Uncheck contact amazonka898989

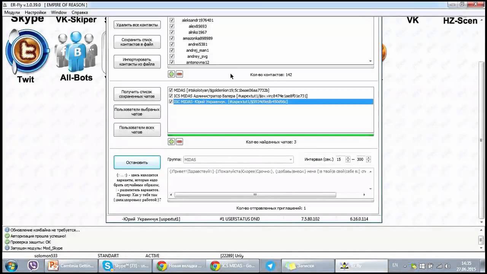click(172, 38)
